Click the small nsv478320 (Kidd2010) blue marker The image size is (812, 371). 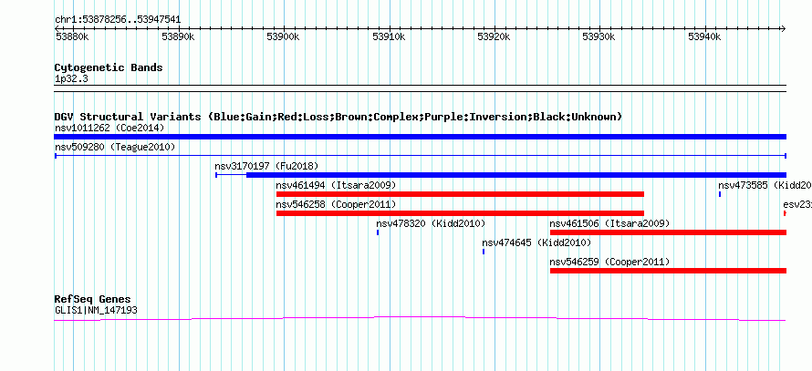click(x=378, y=232)
